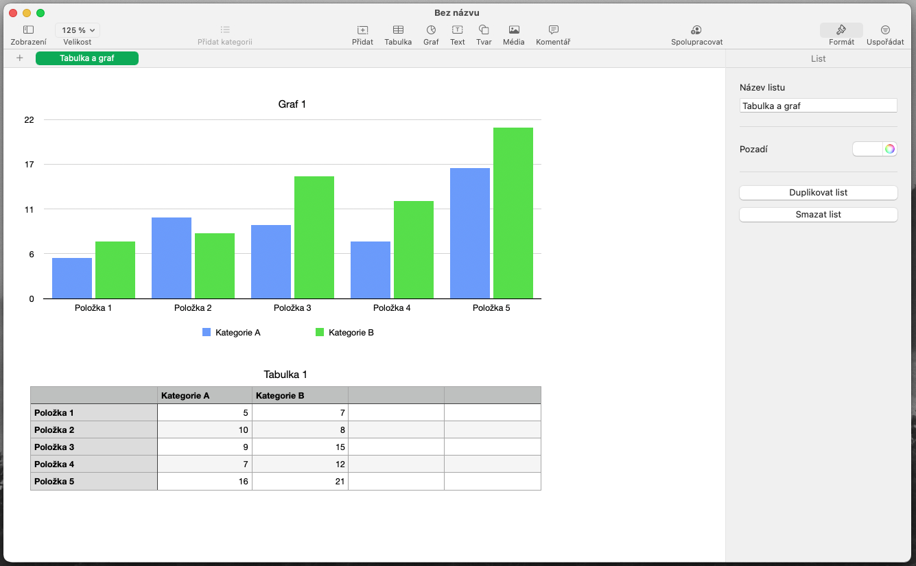Add a text box with Text icon
Image resolution: width=916 pixels, height=566 pixels.
click(457, 30)
